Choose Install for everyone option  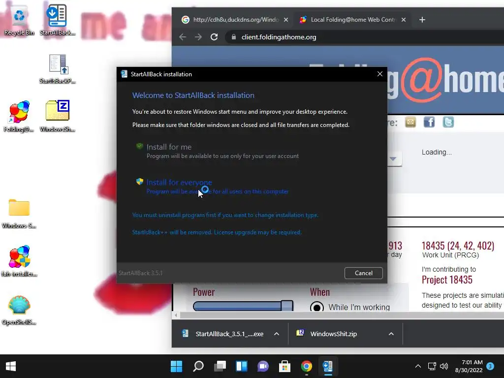[212, 187]
